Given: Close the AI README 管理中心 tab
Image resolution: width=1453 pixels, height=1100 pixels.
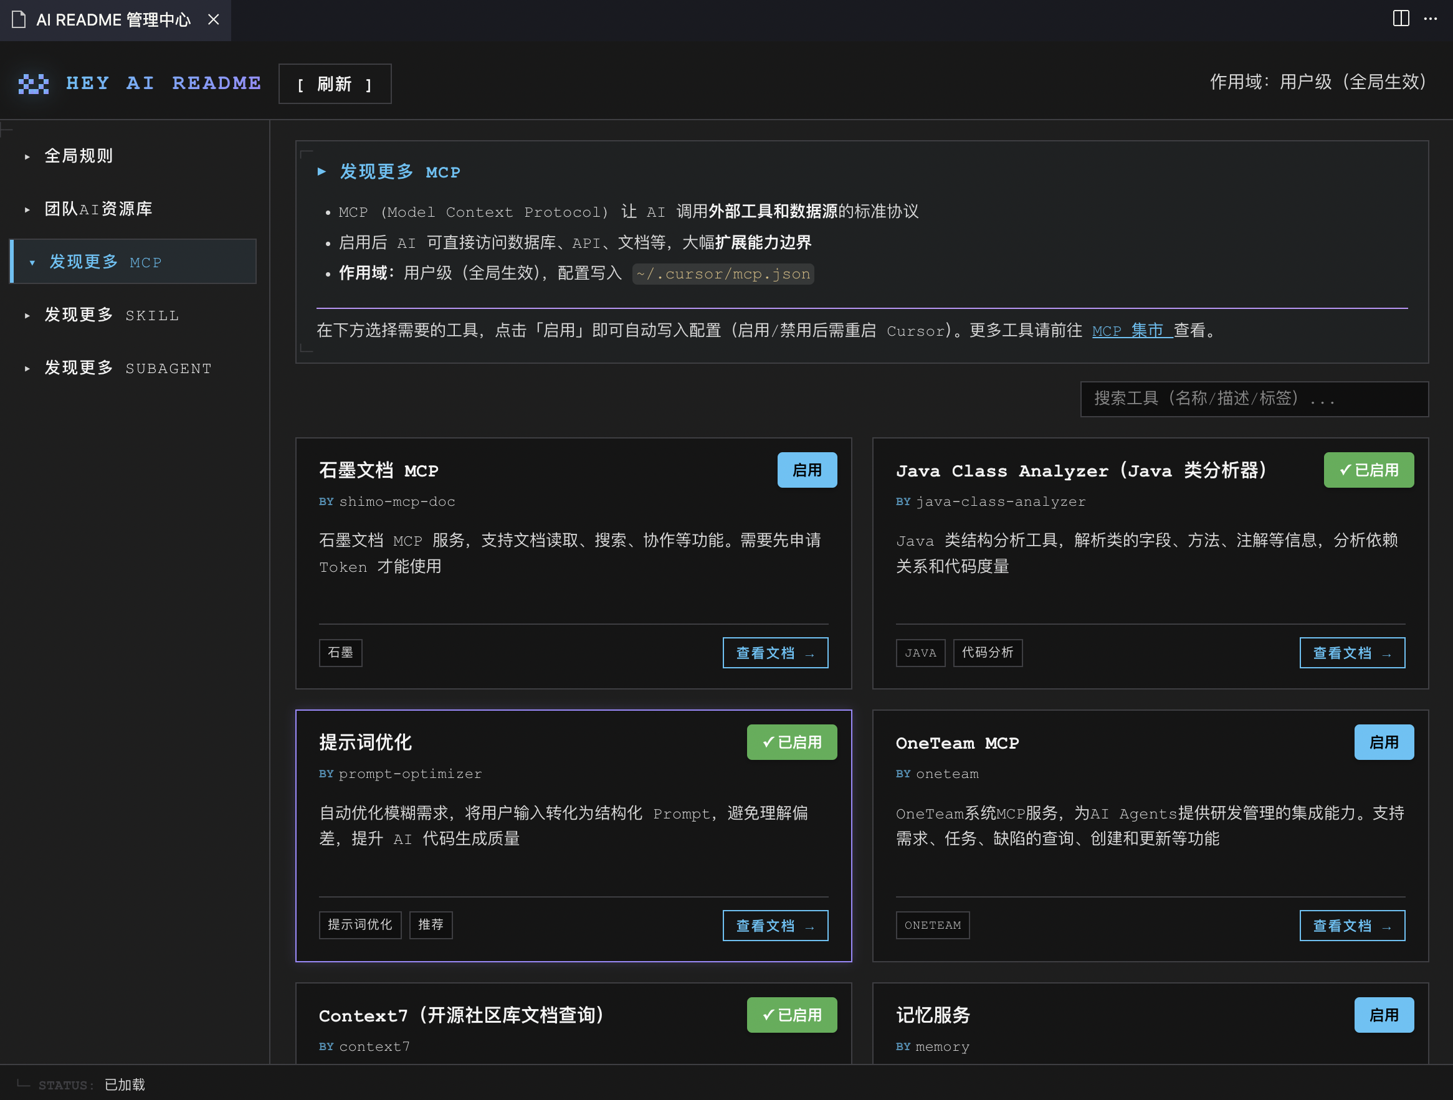Looking at the screenshot, I should pyautogui.click(x=214, y=20).
